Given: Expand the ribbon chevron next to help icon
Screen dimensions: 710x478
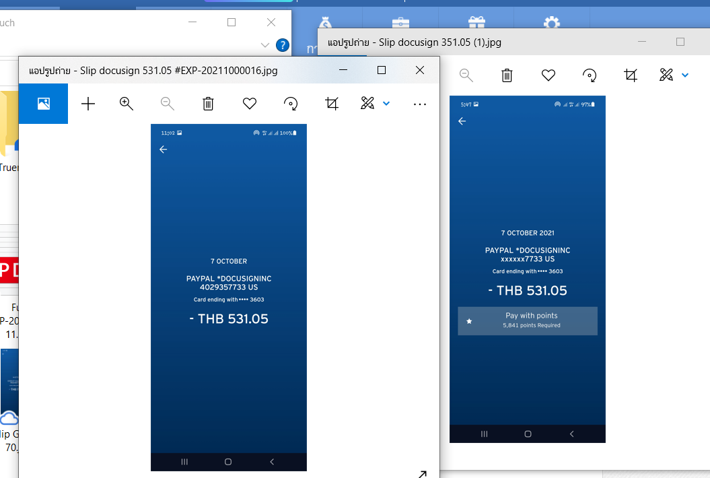Looking at the screenshot, I should 265,45.
